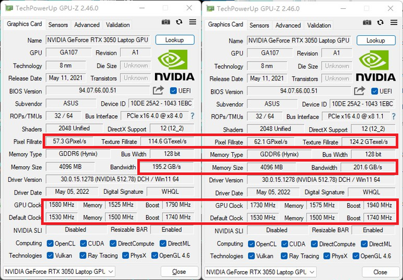Click the 1940 MHz Boost value

[379, 205]
